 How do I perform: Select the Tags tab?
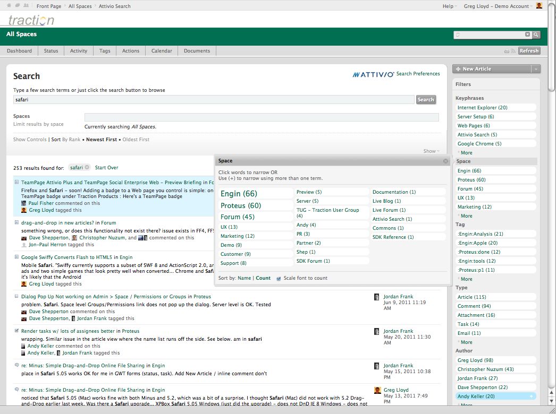pyautogui.click(x=105, y=50)
